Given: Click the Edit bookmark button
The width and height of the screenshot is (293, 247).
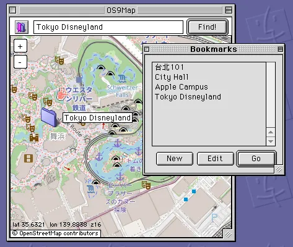Looking at the screenshot, I should point(215,159).
